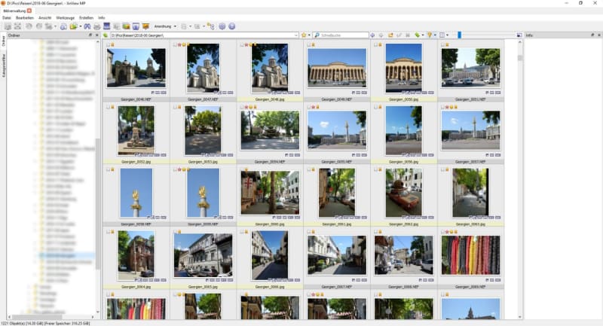Screen dimensions: 603x326
Task: Click the orange parent folder icon
Action: [x=390, y=35]
